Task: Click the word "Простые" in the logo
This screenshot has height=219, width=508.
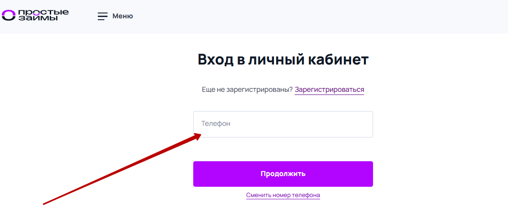Action: 43,11
